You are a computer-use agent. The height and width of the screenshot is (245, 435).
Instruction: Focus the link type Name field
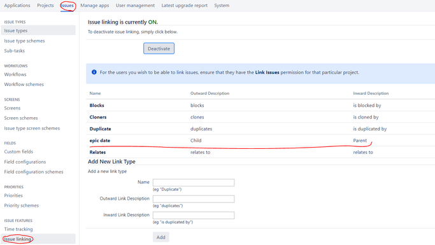[194, 183]
